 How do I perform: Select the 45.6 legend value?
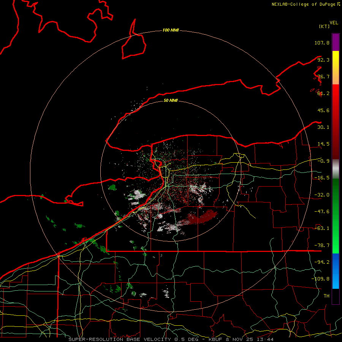click(323, 110)
